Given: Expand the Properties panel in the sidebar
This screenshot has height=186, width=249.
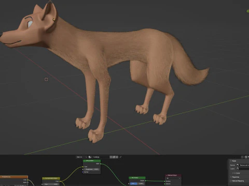Looking at the screenshot, I should (231, 177).
